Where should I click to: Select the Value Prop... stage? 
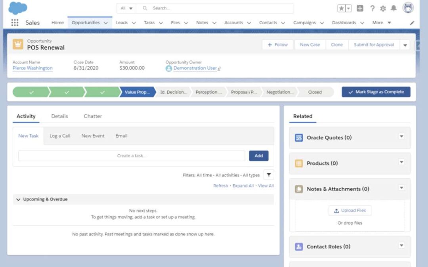tap(137, 92)
